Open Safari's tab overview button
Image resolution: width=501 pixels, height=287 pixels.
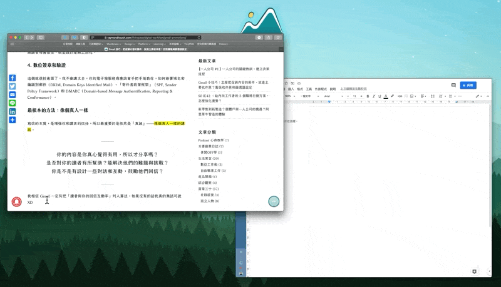click(278, 38)
